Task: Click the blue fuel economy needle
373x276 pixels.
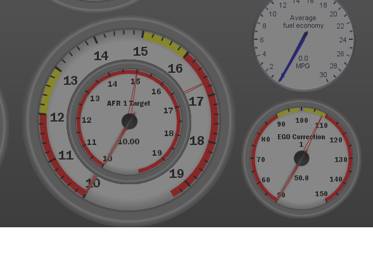Action: [x=293, y=56]
